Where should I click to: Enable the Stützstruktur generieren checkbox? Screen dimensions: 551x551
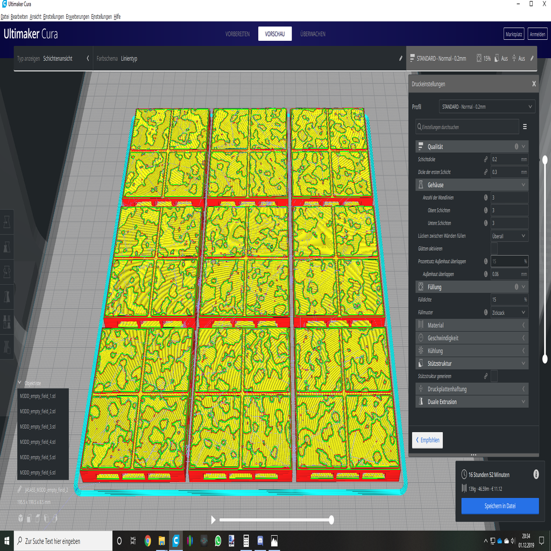494,376
